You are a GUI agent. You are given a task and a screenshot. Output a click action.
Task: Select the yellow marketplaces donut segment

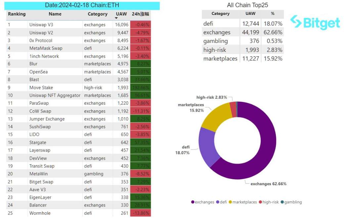click(216, 117)
